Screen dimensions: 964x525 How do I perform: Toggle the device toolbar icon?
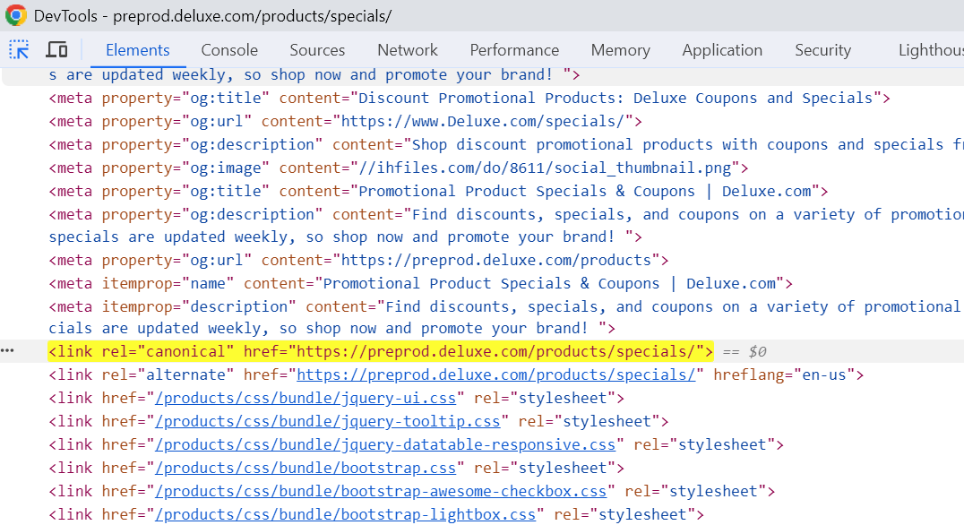[x=56, y=50]
